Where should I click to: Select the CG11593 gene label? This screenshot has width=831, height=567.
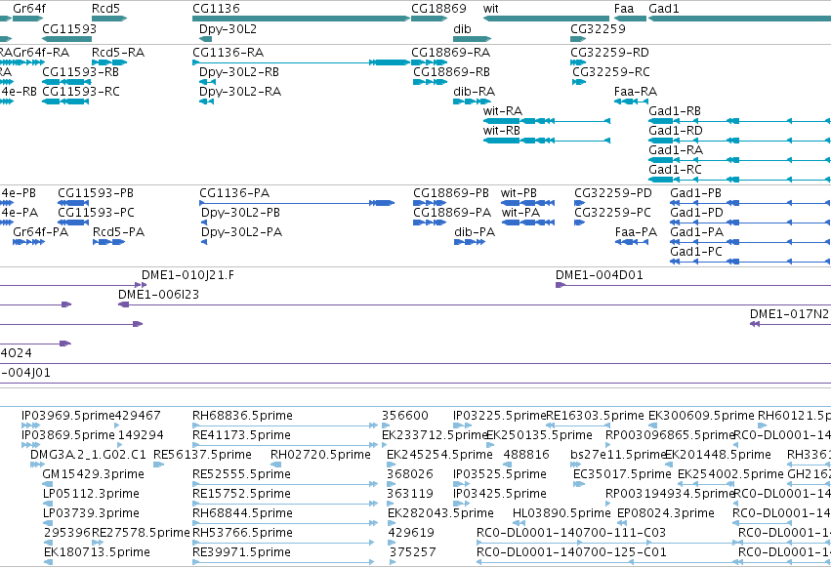pos(69,28)
